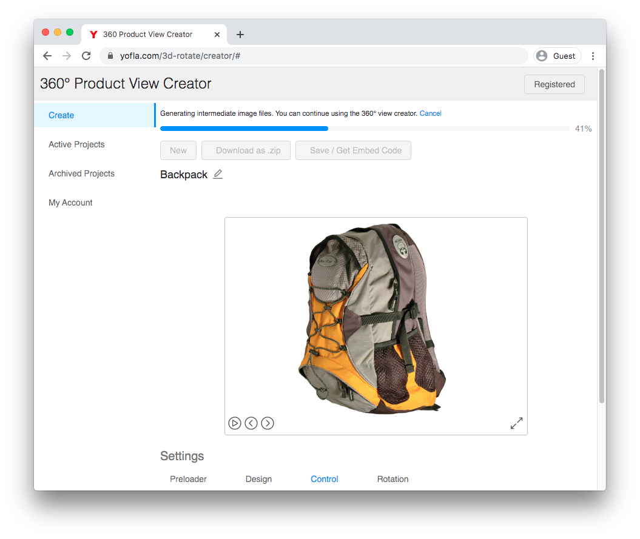Switch to the Control settings tab
The width and height of the screenshot is (640, 539).
point(325,479)
